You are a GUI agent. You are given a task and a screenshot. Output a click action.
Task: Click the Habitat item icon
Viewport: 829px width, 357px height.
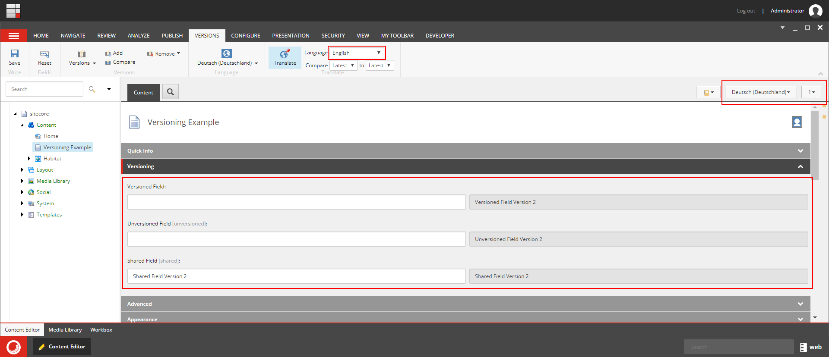(x=38, y=159)
